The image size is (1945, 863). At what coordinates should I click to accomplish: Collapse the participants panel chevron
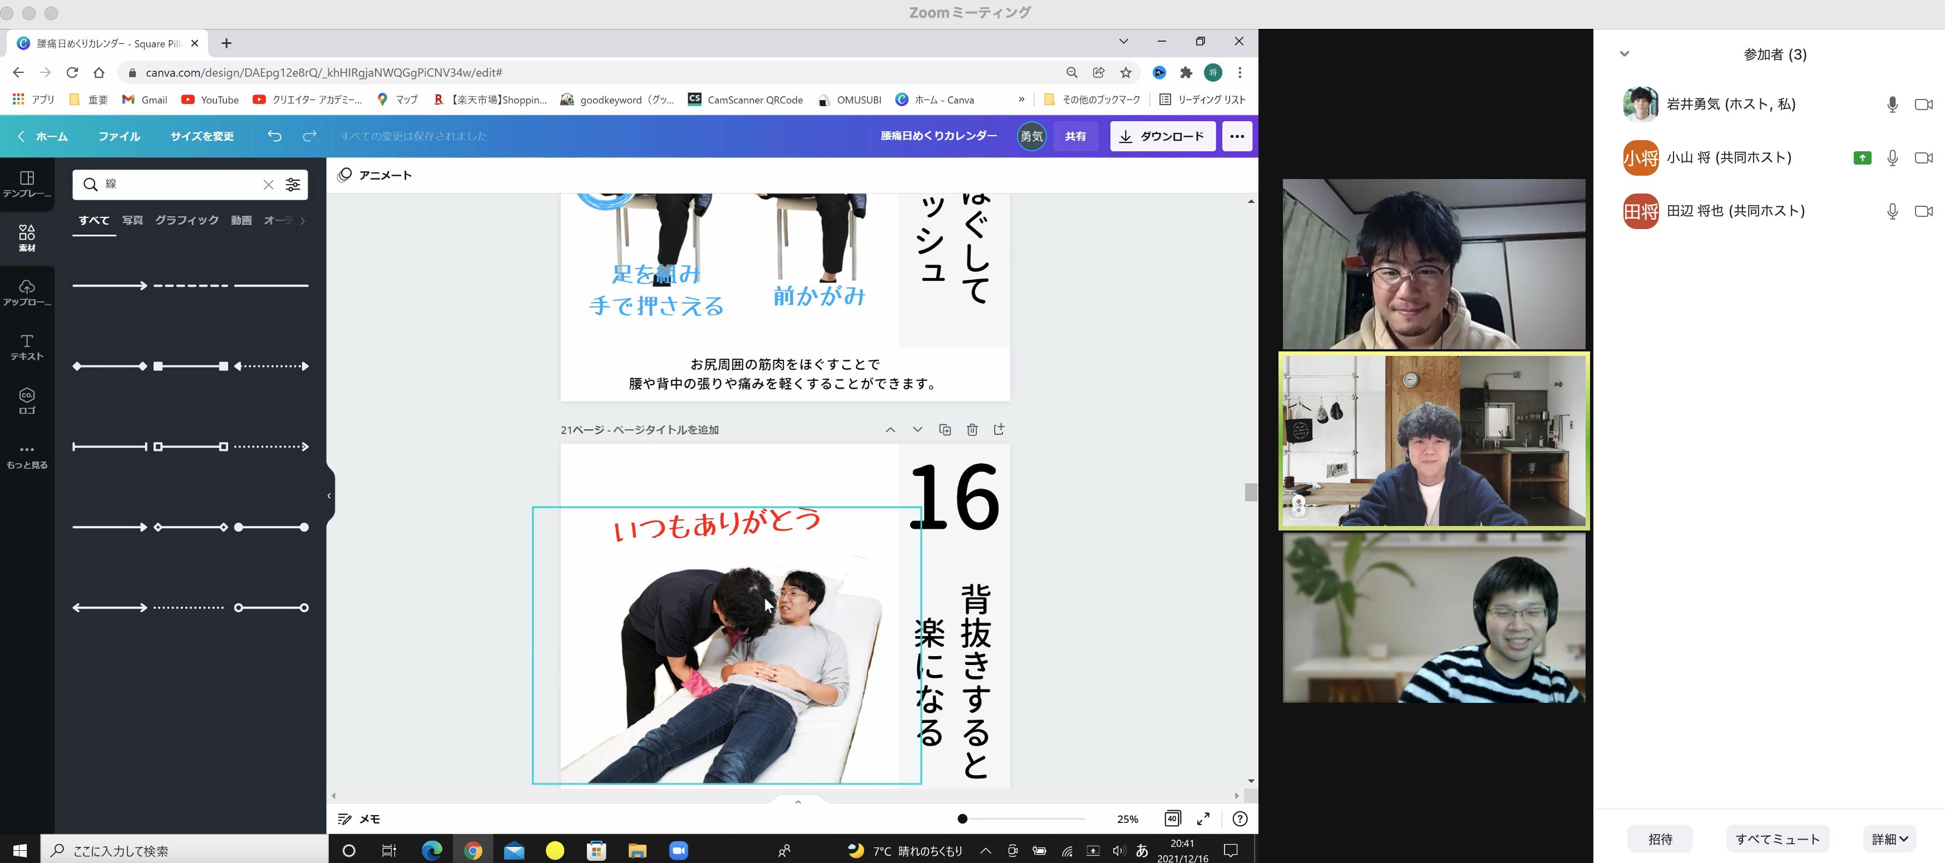click(1625, 53)
